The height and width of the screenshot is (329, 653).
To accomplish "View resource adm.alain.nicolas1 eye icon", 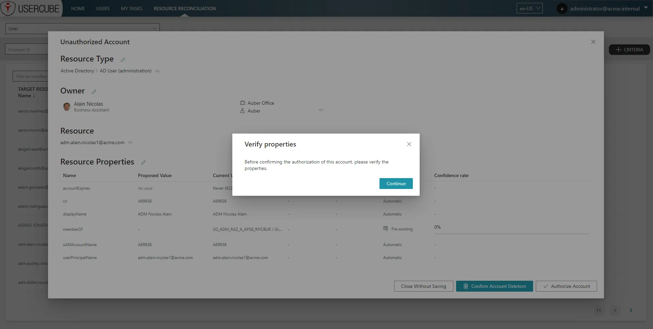I will tap(130, 142).
